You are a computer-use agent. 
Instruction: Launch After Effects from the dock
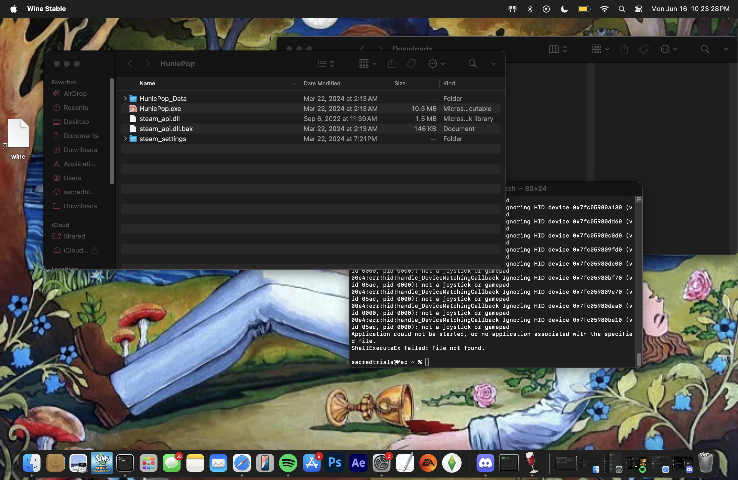[x=358, y=463]
